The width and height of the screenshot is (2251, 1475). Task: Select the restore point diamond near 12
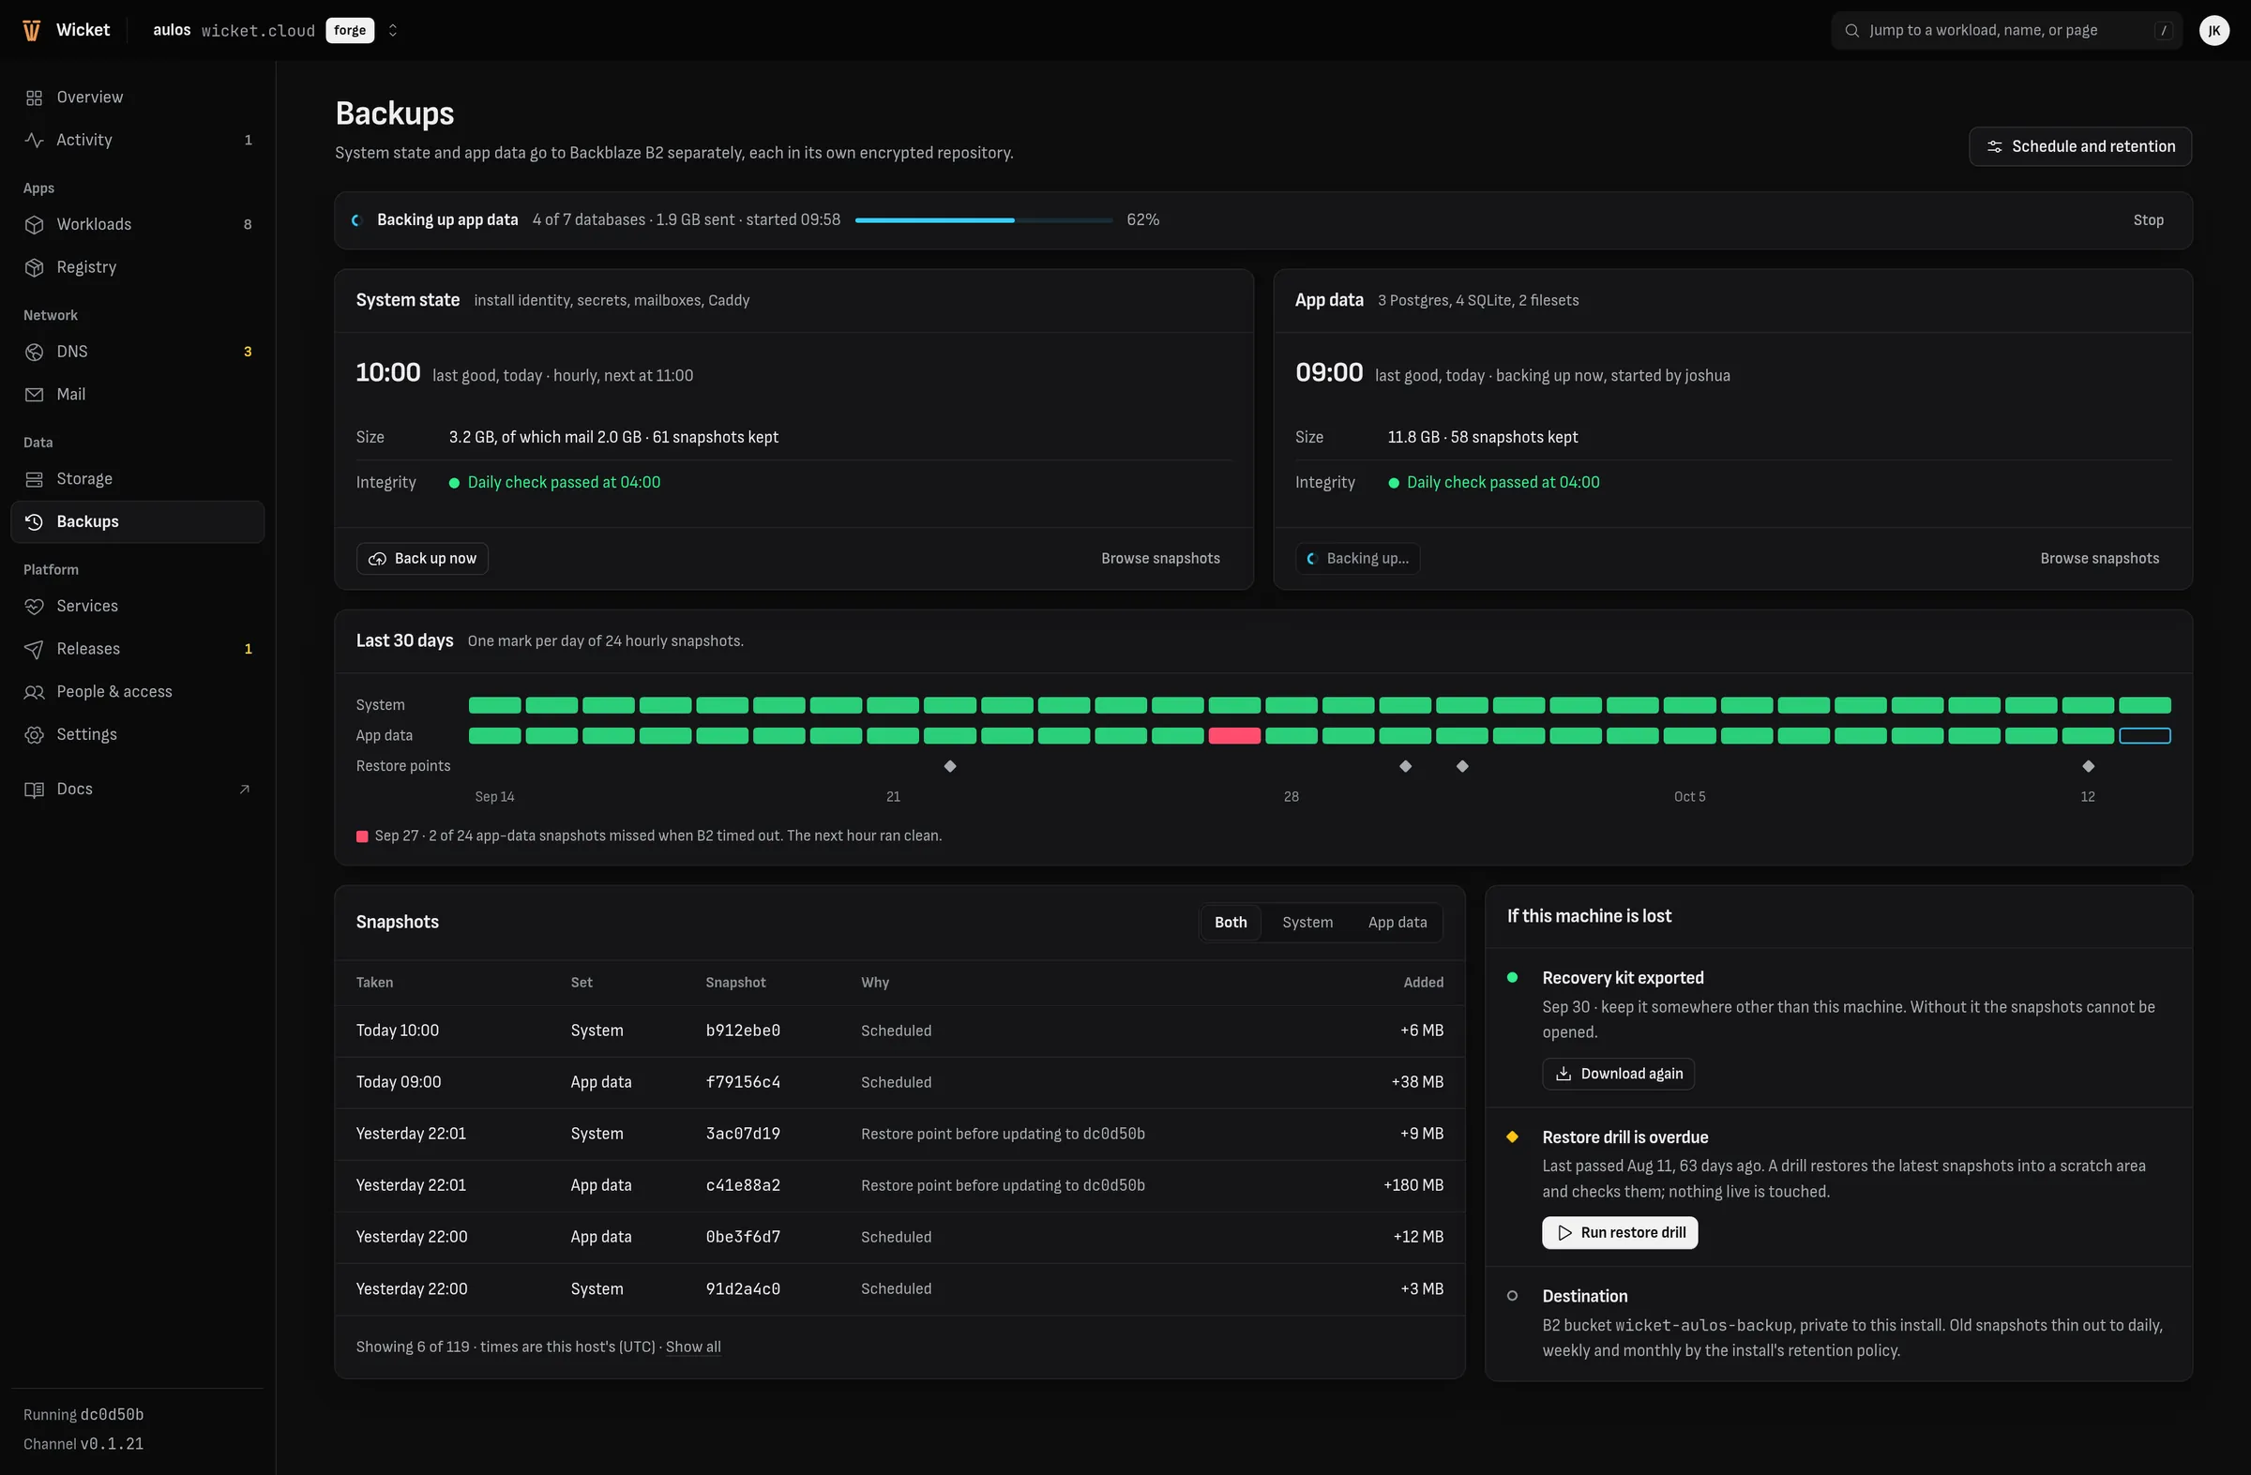(x=2089, y=766)
